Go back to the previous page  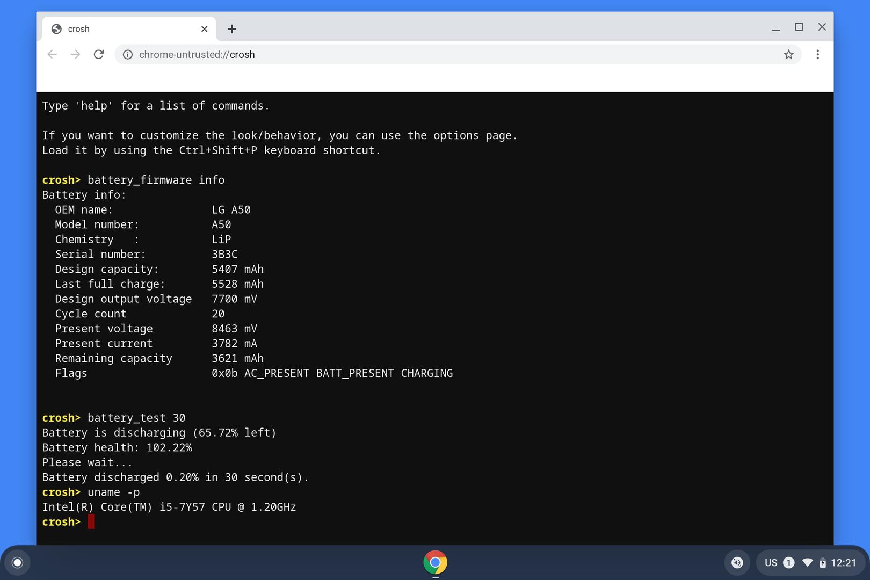click(x=52, y=54)
